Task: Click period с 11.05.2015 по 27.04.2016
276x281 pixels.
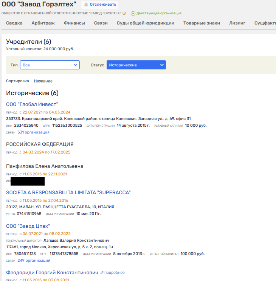Action: [43, 200]
